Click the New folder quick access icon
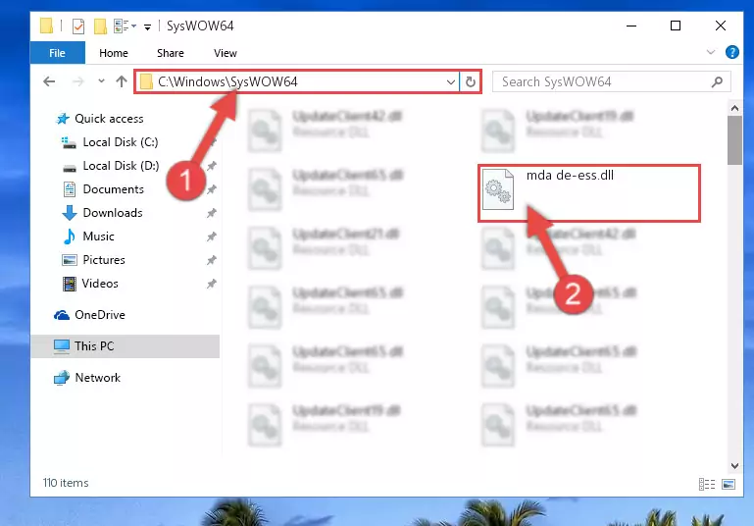 coord(100,26)
